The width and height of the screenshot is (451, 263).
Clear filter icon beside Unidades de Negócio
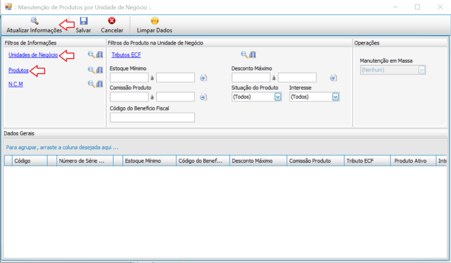(100, 55)
